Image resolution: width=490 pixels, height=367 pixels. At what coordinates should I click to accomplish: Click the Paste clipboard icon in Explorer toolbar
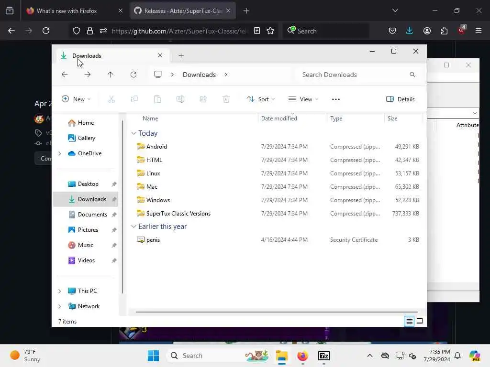pos(157,99)
